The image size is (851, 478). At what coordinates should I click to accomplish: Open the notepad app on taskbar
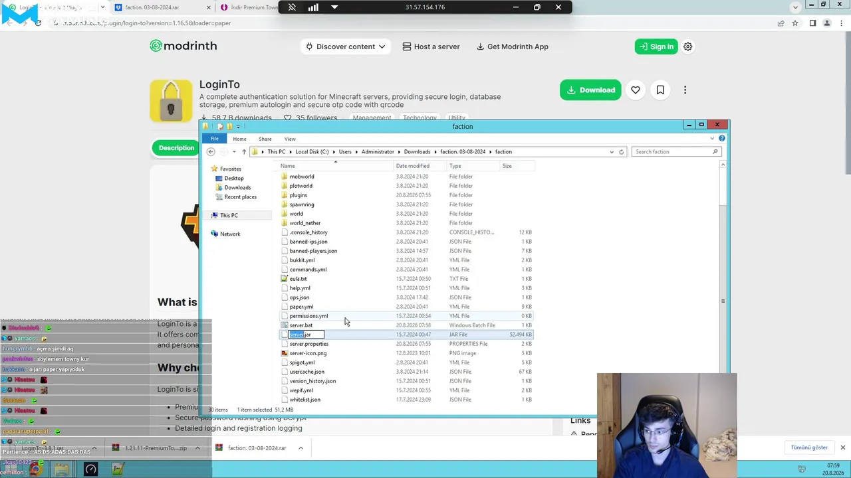tap(118, 469)
